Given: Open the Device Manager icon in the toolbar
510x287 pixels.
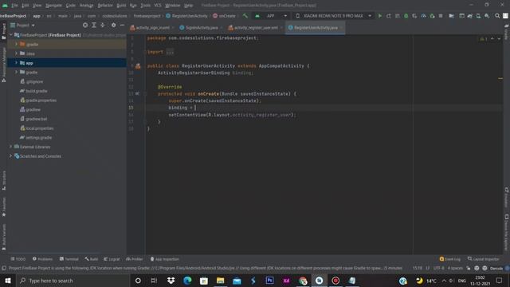Looking at the screenshot, I should click(x=478, y=16).
